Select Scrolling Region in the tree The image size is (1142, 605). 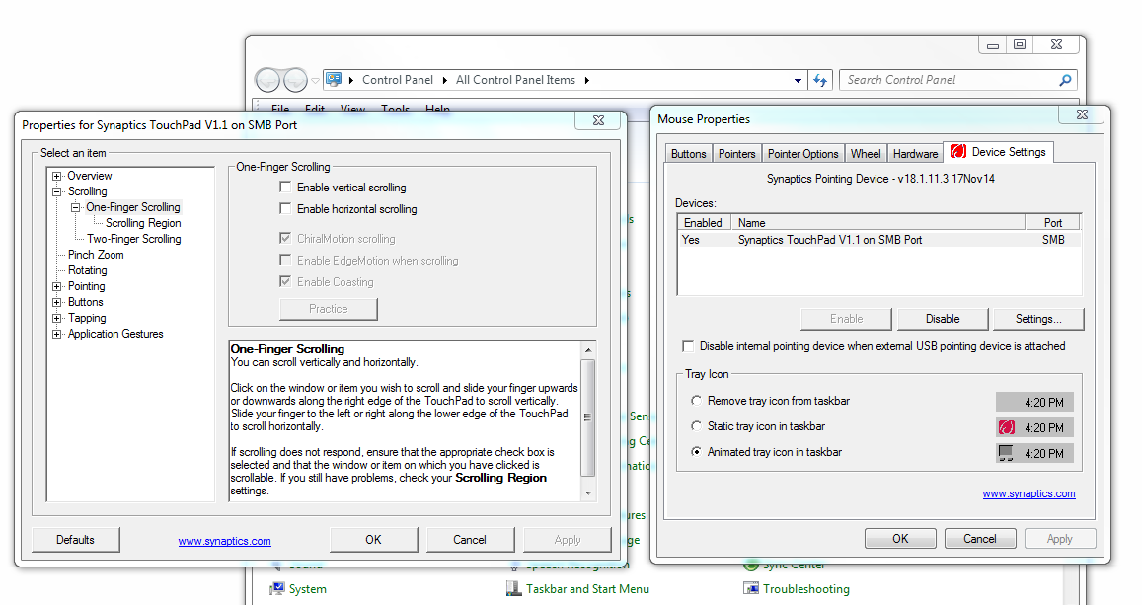pos(143,223)
